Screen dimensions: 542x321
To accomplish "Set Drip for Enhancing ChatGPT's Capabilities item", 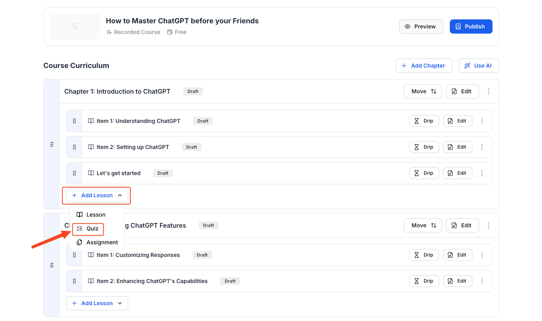I will coord(424,281).
